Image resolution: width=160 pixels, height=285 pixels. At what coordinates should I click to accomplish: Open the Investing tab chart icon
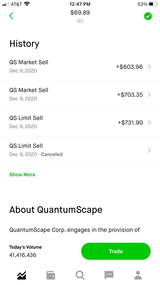[x=22, y=275]
